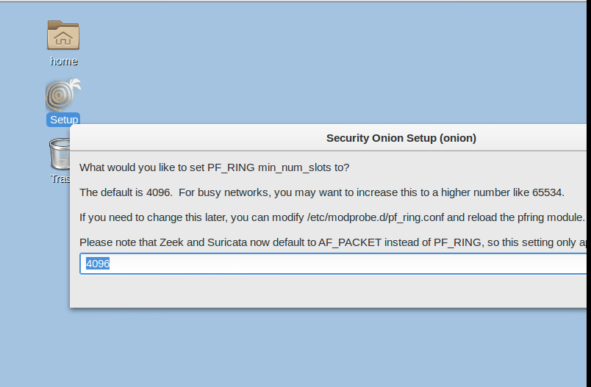Screen dimensions: 591x387
Task: Click the highlighted "Setup" icon label
Action: point(64,120)
